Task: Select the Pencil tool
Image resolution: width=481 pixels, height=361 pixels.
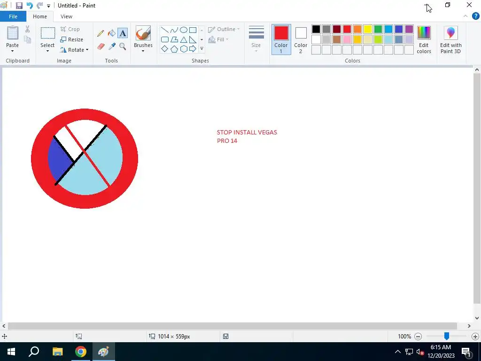Action: click(101, 33)
